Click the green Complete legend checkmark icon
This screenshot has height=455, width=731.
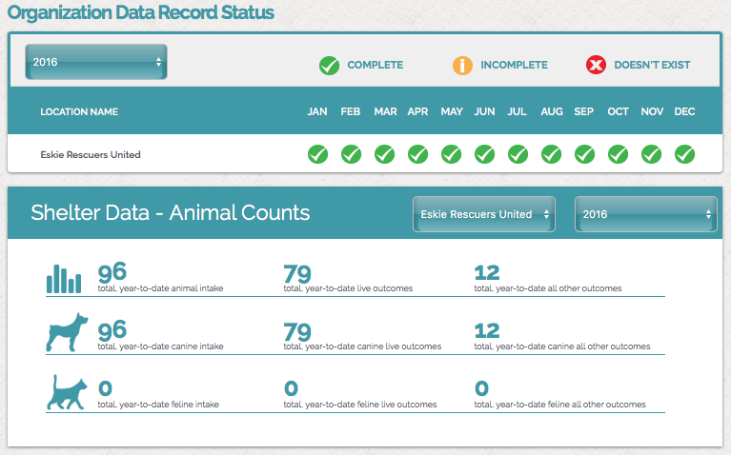click(329, 65)
